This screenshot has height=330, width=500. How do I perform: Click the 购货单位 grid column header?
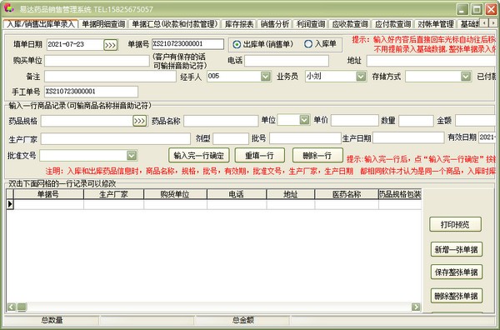(x=175, y=194)
